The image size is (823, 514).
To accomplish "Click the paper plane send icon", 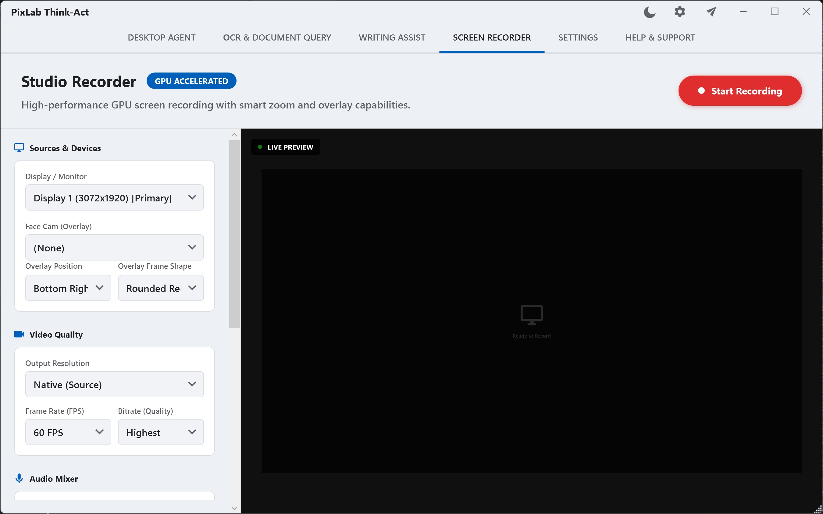I will [711, 12].
